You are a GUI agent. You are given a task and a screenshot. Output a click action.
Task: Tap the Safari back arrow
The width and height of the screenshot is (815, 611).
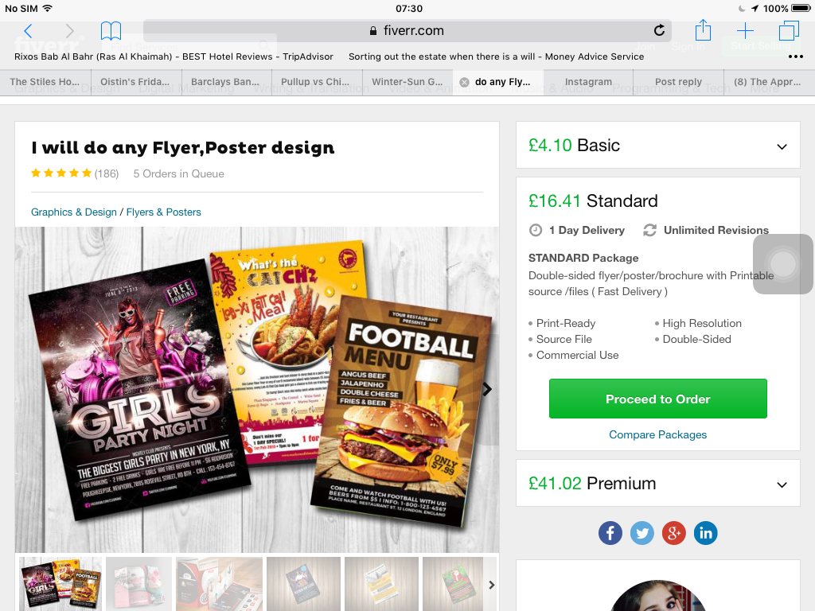point(28,31)
